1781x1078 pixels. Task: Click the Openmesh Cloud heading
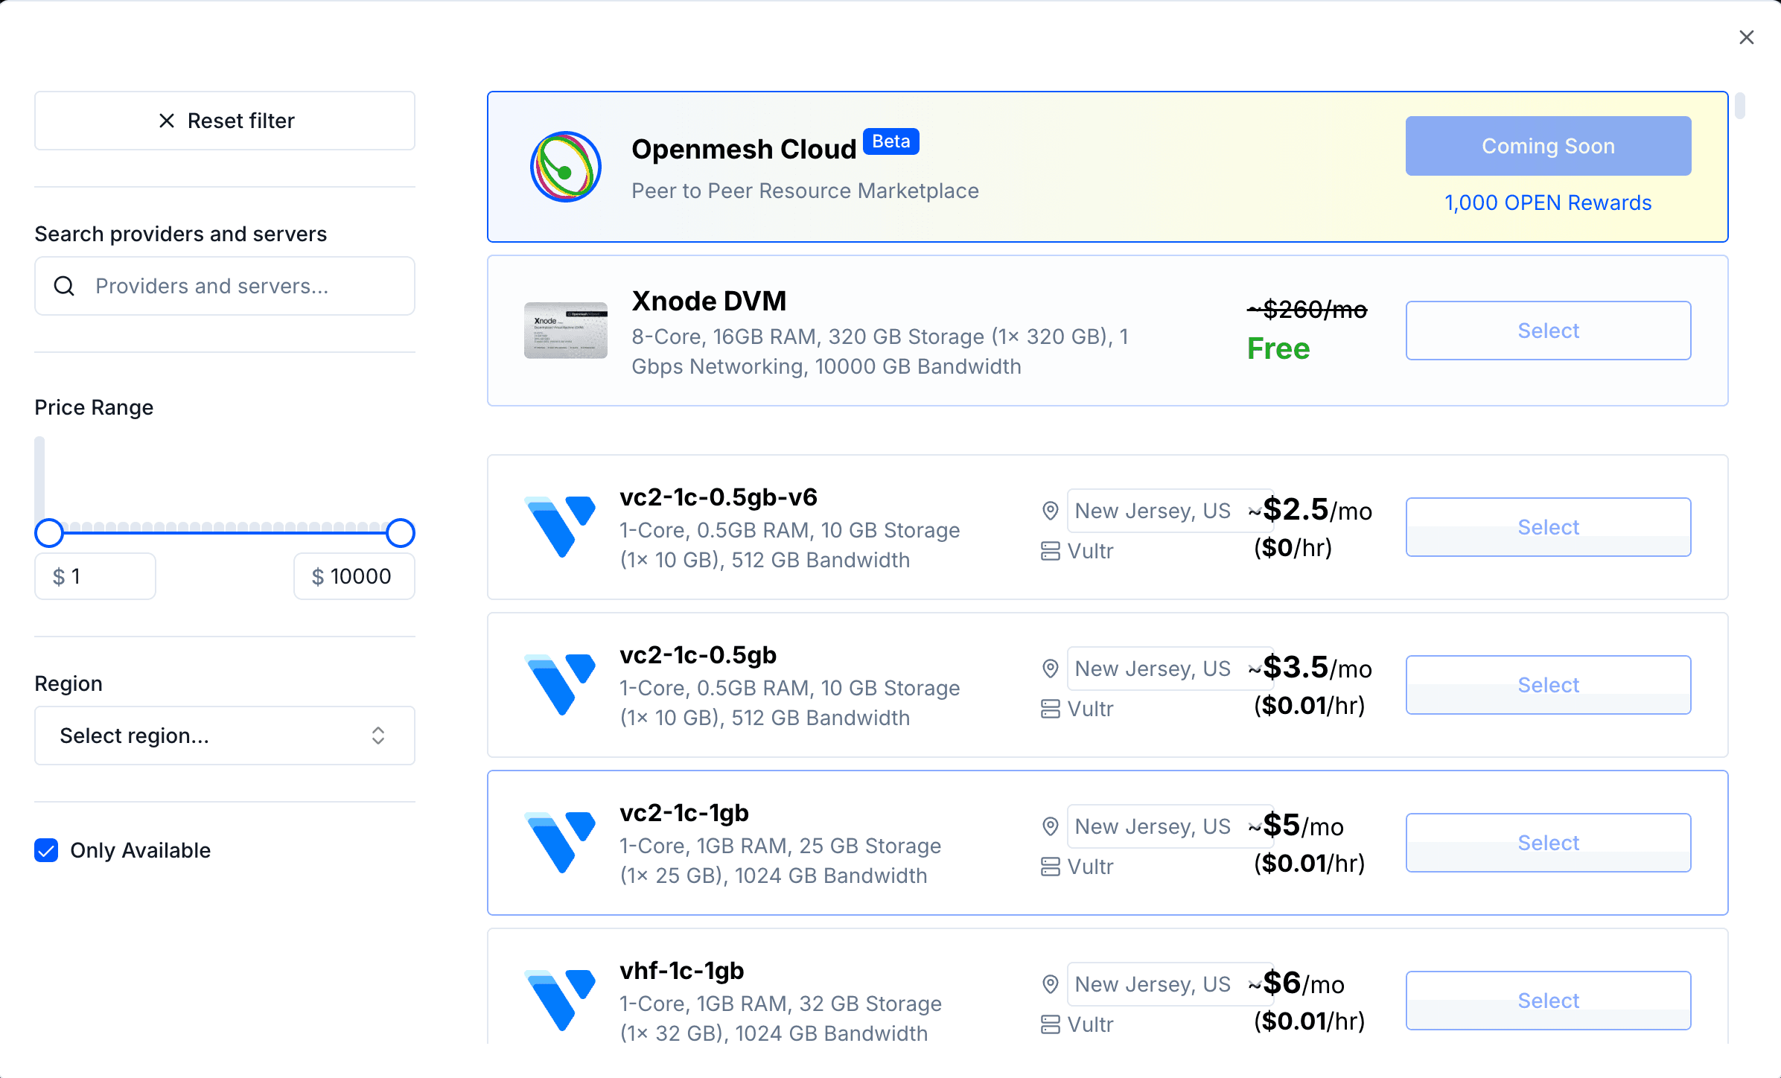pyautogui.click(x=744, y=149)
